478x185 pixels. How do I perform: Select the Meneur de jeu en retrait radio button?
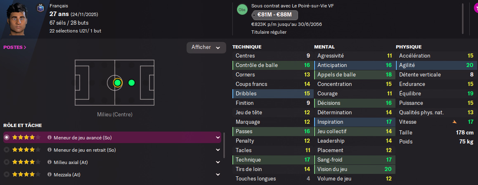coord(6,150)
